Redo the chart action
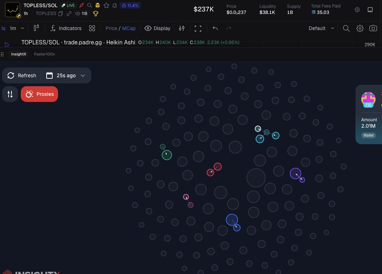Screen dimensions: 382x274 pos(229,29)
